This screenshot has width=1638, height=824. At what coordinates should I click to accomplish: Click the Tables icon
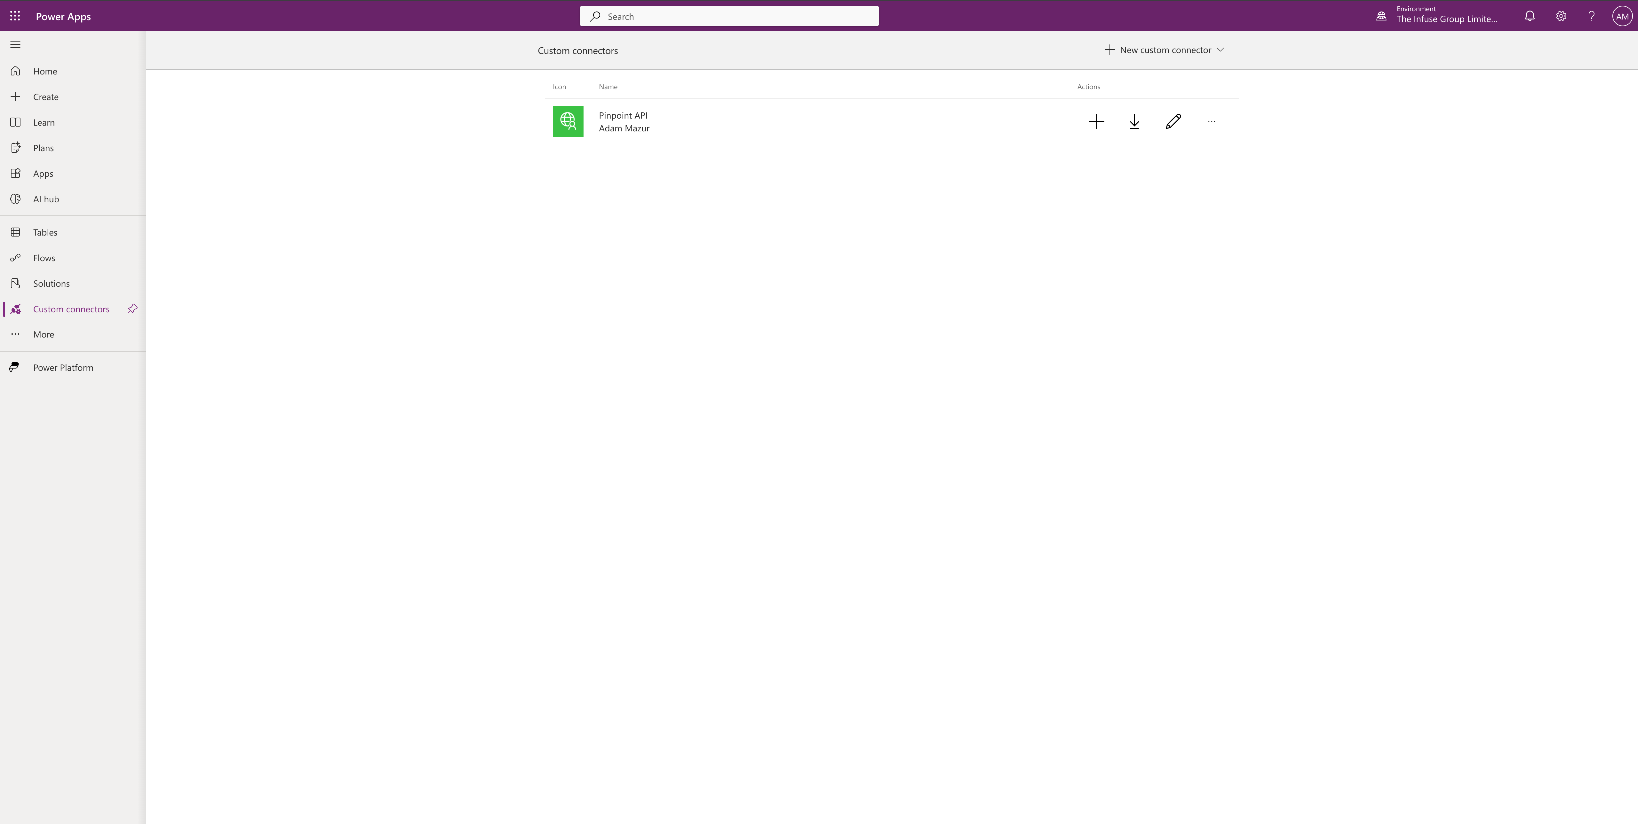(x=15, y=232)
